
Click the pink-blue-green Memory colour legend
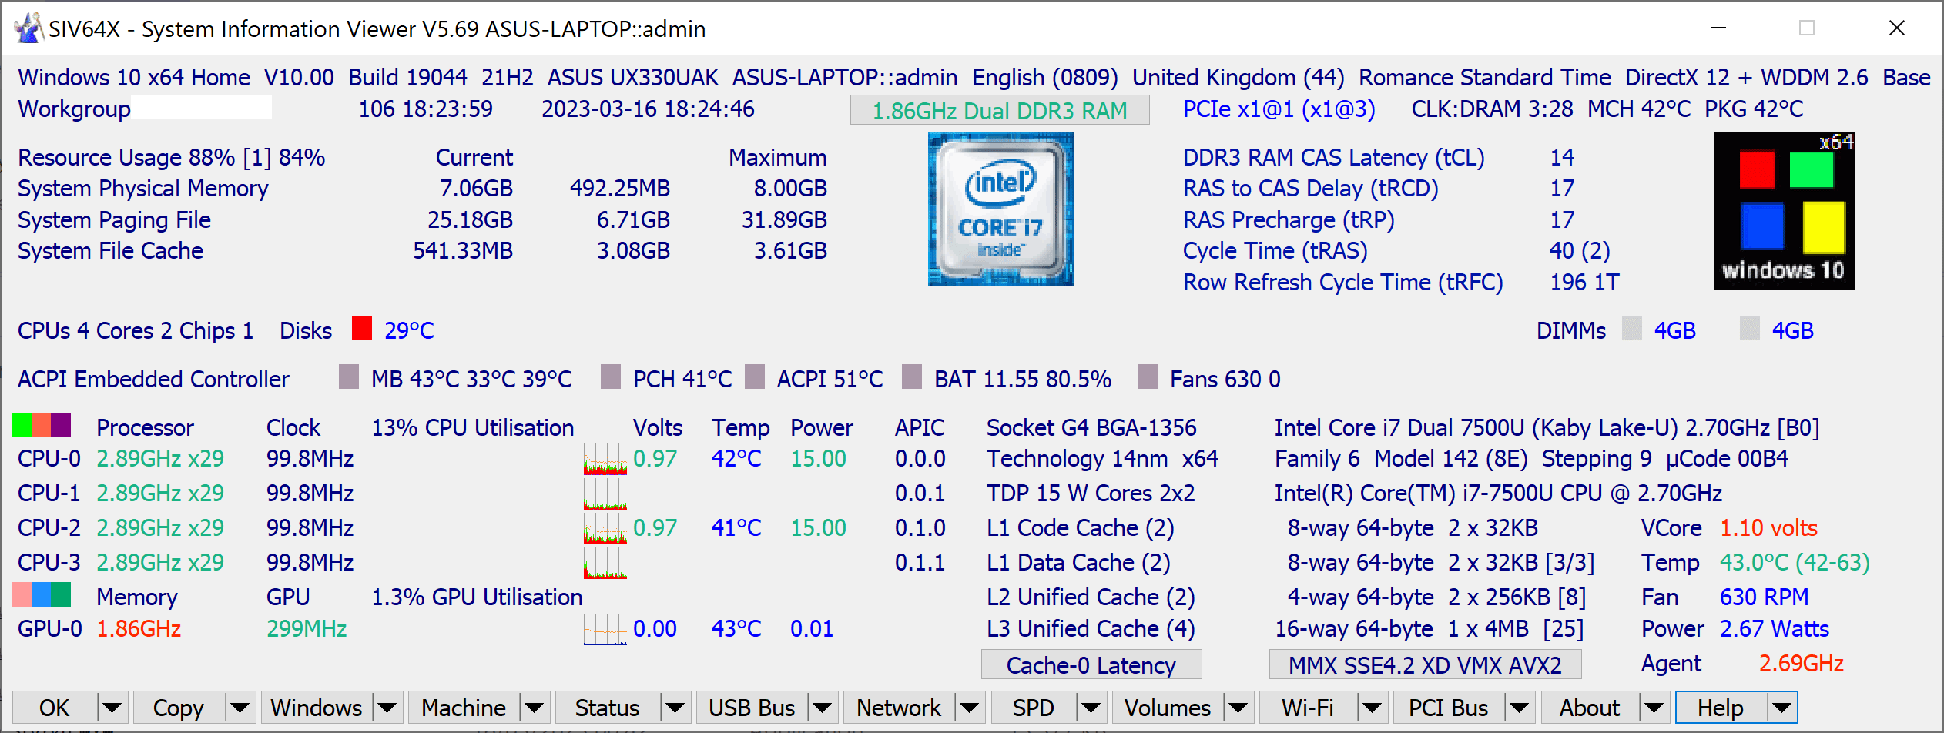(42, 594)
